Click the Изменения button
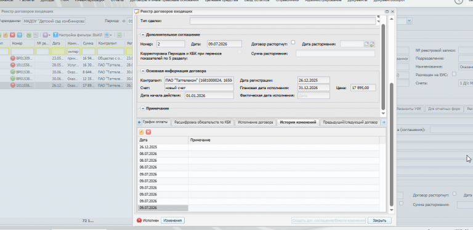Screen dimensions: 473x230 pos(172,220)
